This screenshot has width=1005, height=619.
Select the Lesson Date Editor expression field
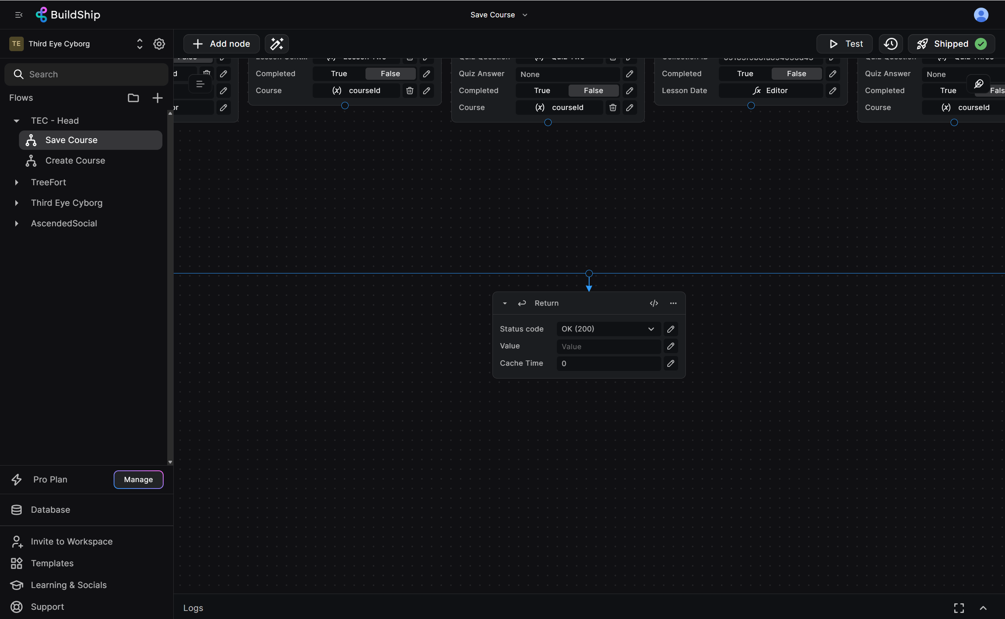(770, 91)
